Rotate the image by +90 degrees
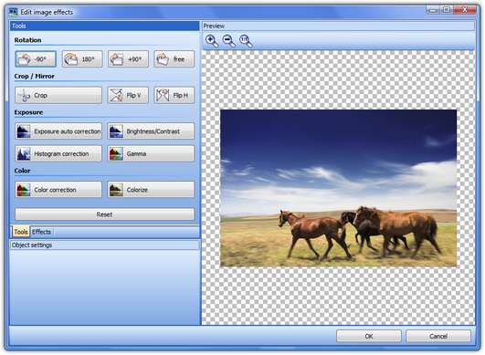The image size is (485, 355). (x=128, y=59)
